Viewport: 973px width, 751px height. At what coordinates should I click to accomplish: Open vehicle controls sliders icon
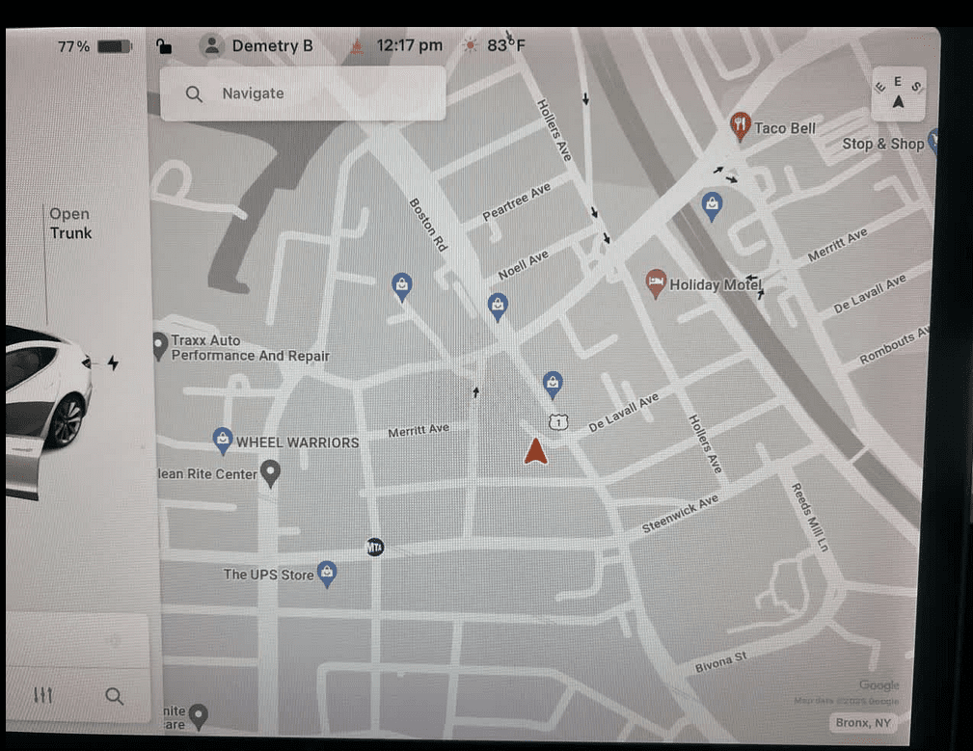click(42, 695)
